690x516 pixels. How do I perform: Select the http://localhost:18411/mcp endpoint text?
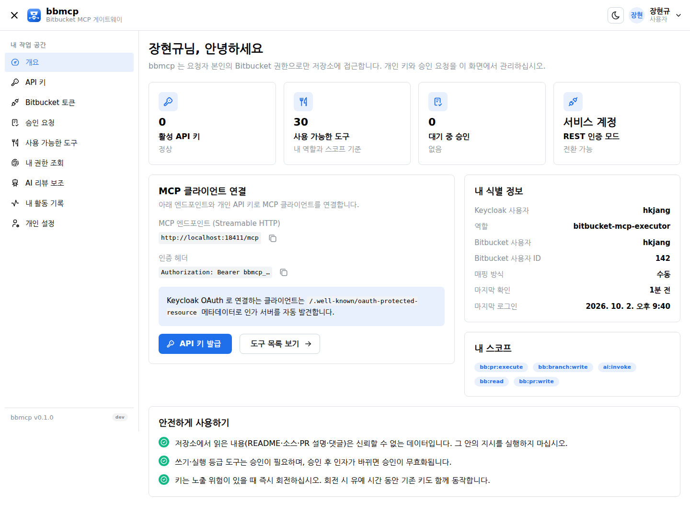pos(210,238)
